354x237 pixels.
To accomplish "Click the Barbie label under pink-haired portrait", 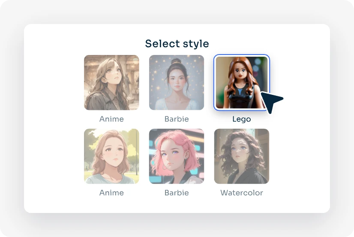I will point(177,193).
